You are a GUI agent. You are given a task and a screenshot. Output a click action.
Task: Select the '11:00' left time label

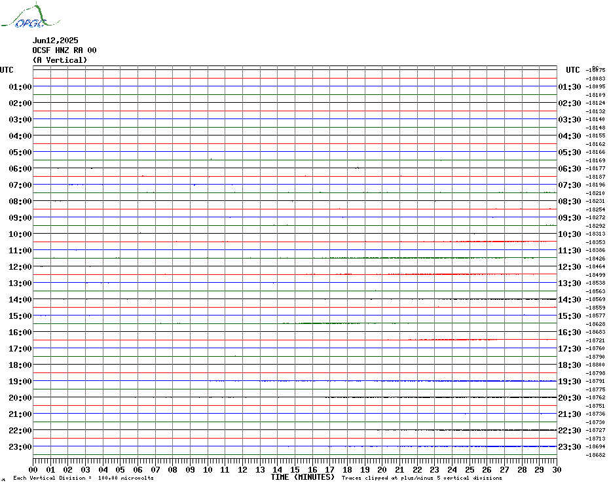(x=20, y=251)
